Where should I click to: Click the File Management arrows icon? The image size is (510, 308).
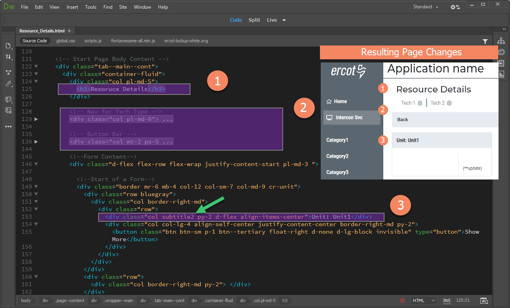click(x=8, y=57)
